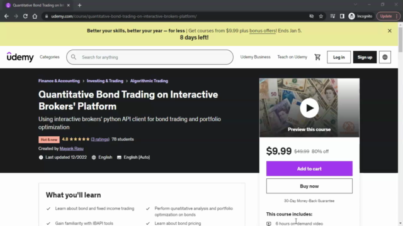Click the Buy now button
This screenshot has height=226, width=403.
309,186
